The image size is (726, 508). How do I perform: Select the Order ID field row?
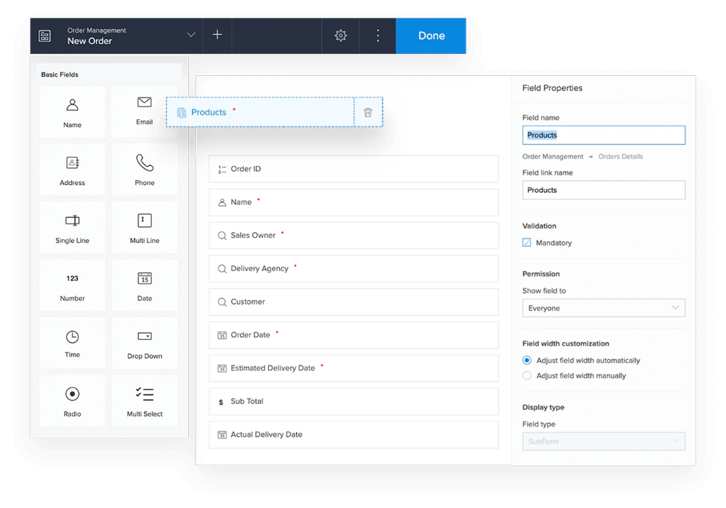[x=354, y=169]
